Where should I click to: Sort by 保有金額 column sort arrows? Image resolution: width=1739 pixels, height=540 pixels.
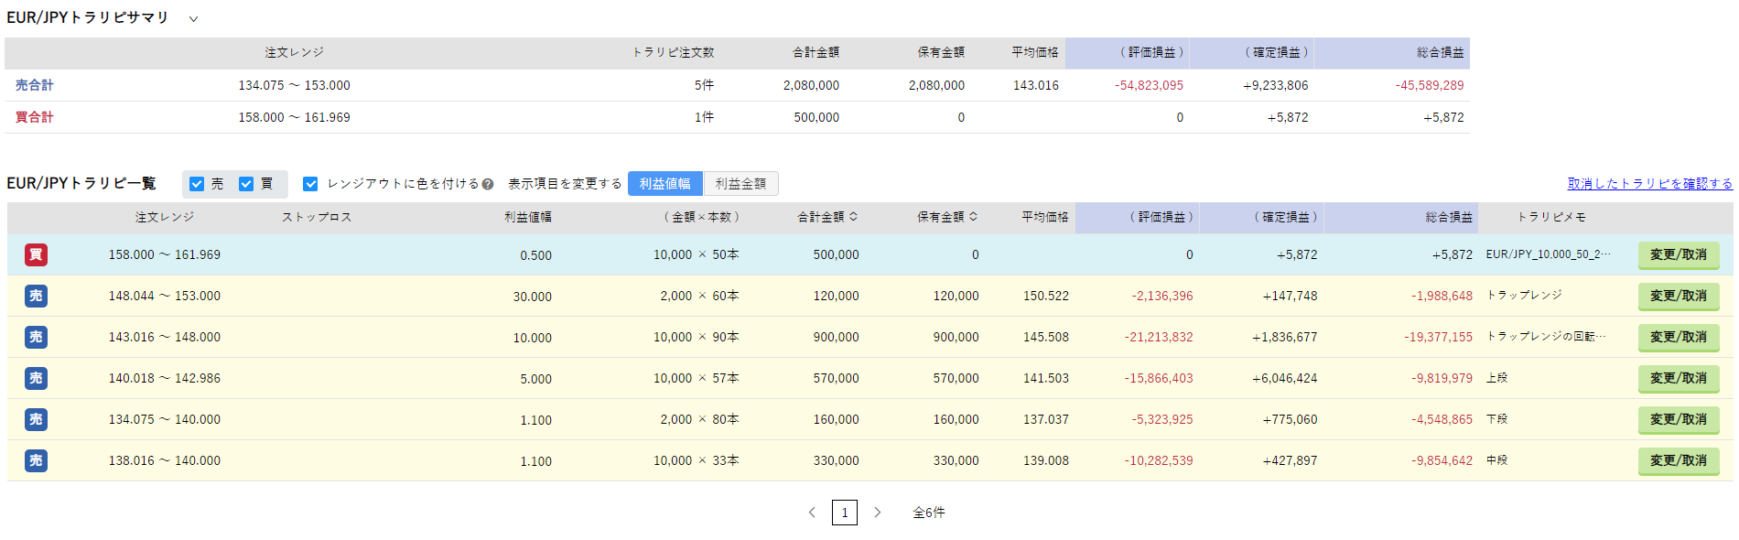pyautogui.click(x=973, y=217)
